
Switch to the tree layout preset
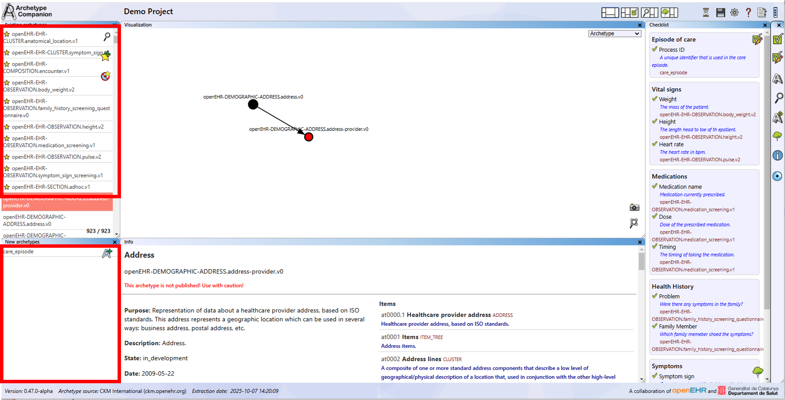(669, 13)
